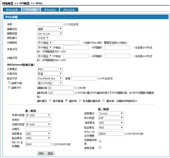Enable the 启用DH组 checkbox
The image size is (170, 158).
point(9,83)
